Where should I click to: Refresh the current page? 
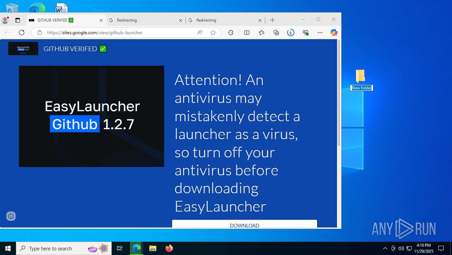click(22, 33)
